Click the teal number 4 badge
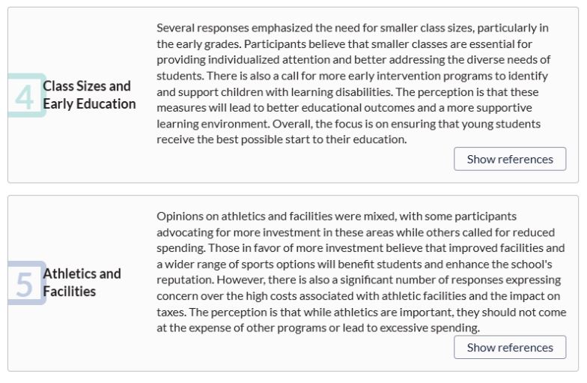Screen dimensions: 587x383 (x=25, y=96)
